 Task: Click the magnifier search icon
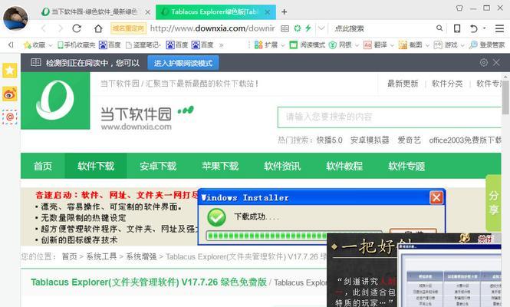tap(439, 28)
